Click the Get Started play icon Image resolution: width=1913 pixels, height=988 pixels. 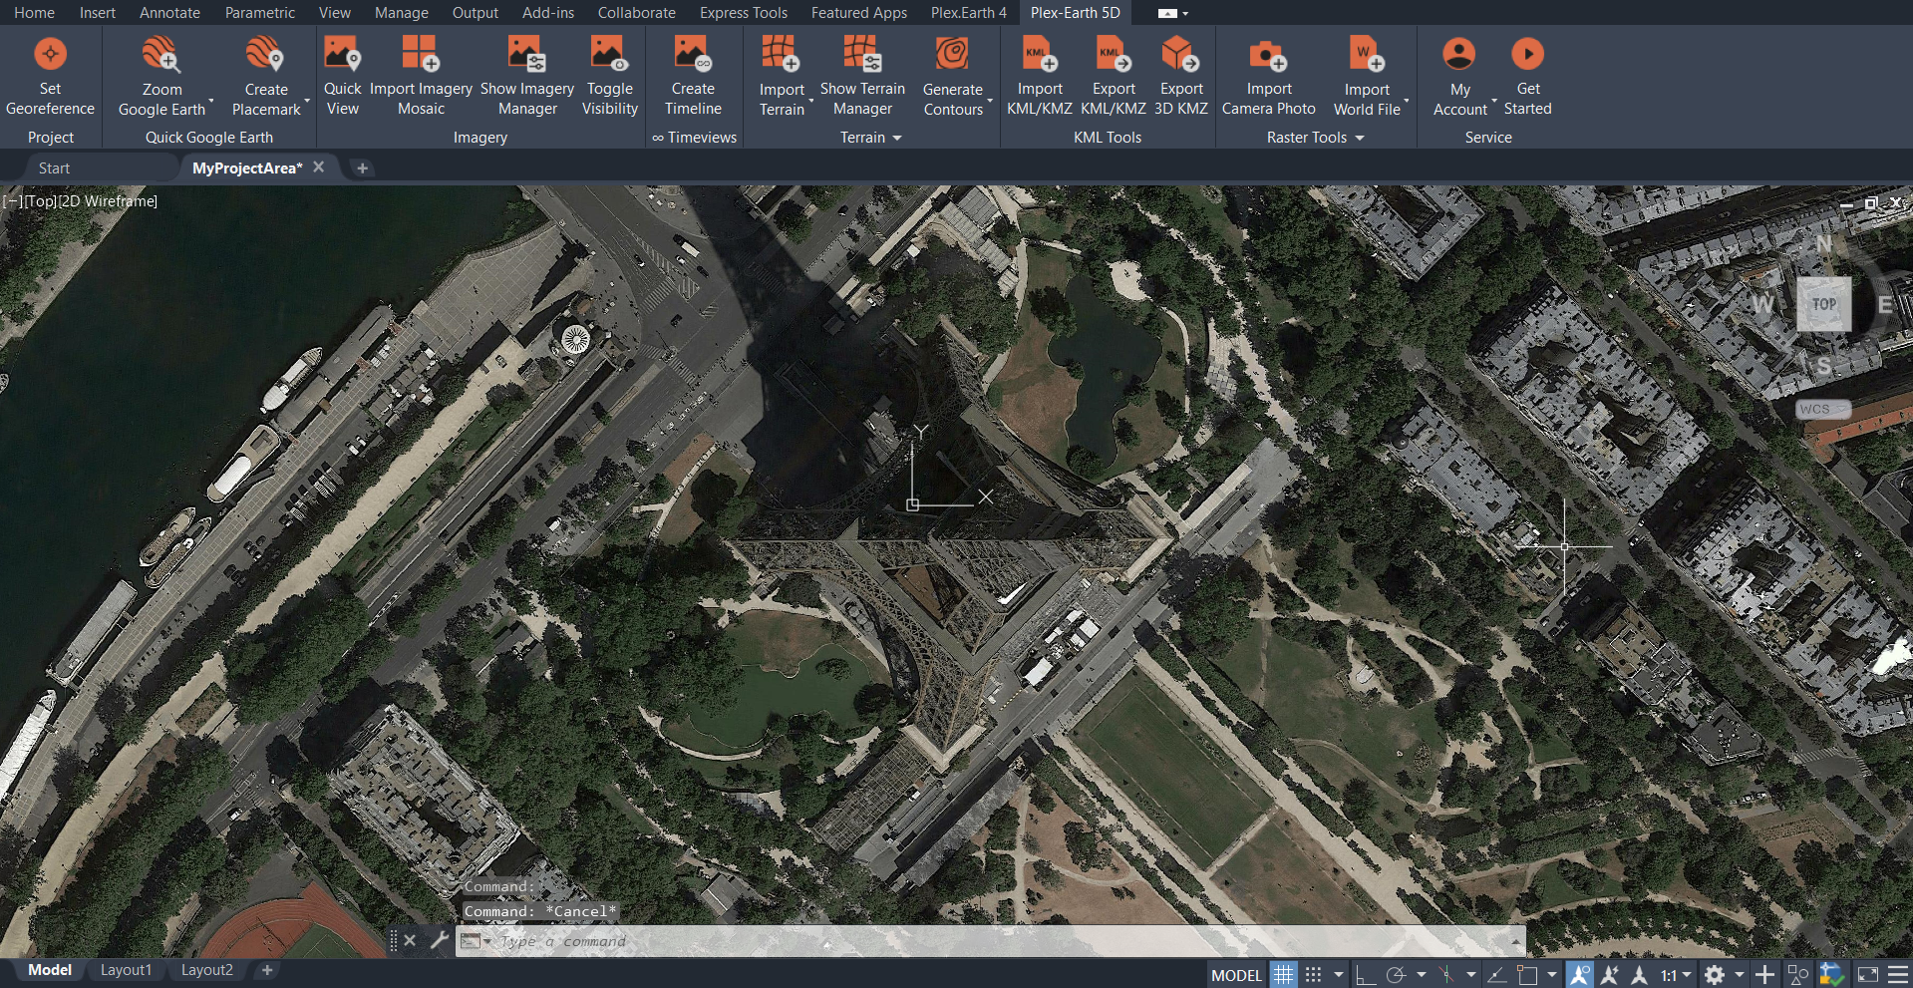pyautogui.click(x=1527, y=54)
